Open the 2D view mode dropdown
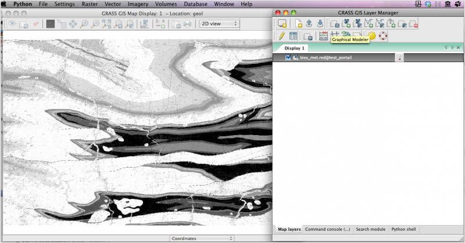 tap(219, 24)
